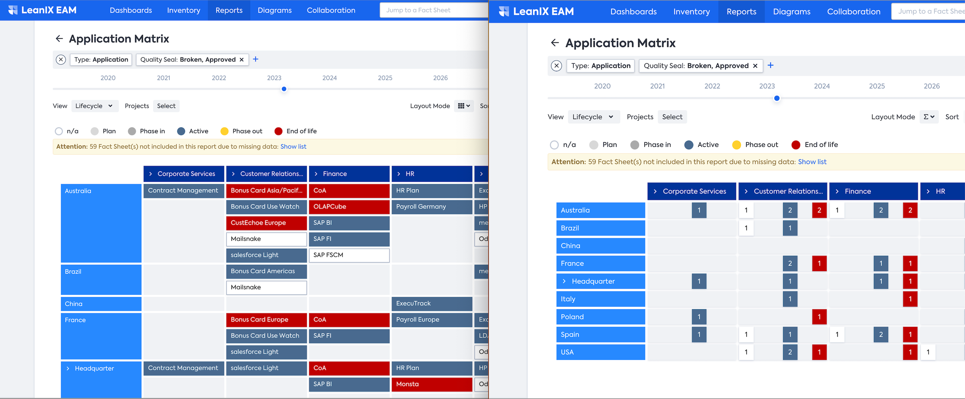Clear all filters with circled X, right window
The image size is (965, 399).
(556, 66)
